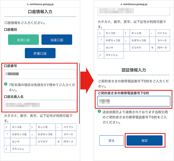Click green info icon beside 7桁未満 note

click(6, 84)
